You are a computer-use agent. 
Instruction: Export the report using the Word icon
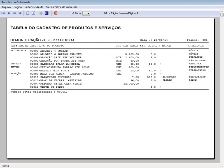click(x=46, y=12)
